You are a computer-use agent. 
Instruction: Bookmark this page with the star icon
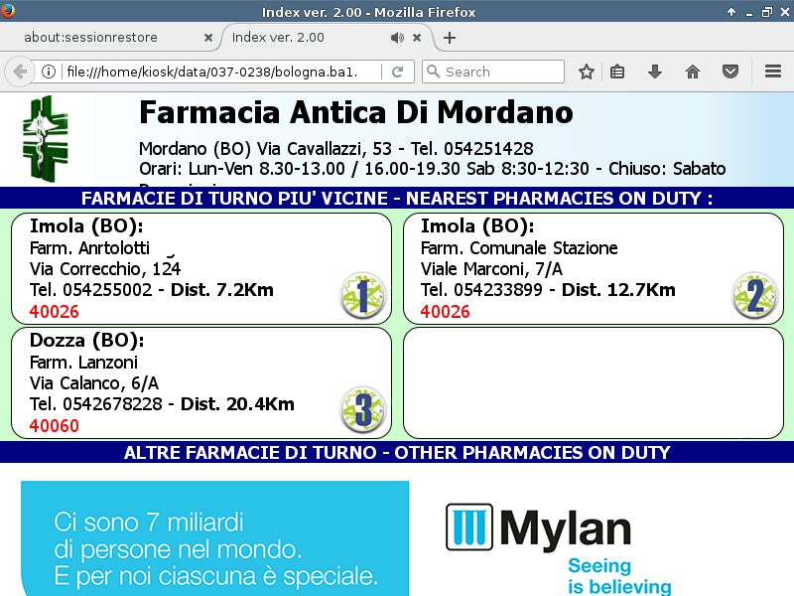pyautogui.click(x=587, y=72)
